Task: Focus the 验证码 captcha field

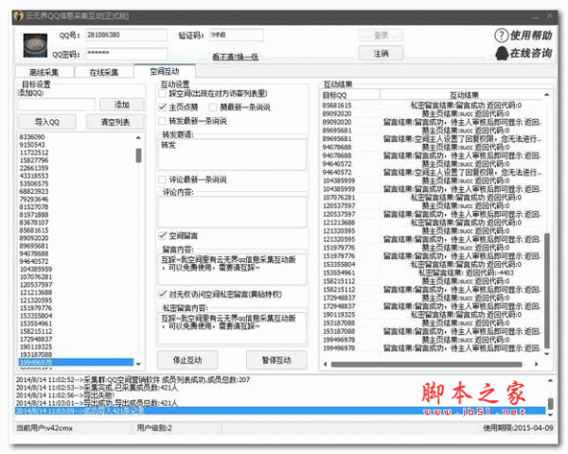Action: 236,35
